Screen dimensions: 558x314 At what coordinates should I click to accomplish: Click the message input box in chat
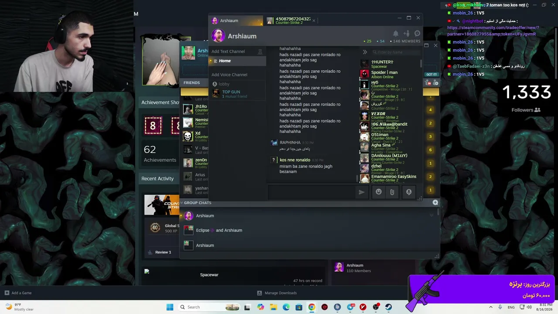[312, 192]
